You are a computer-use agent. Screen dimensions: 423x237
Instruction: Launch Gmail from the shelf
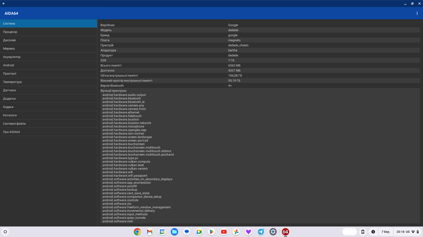click(149, 232)
